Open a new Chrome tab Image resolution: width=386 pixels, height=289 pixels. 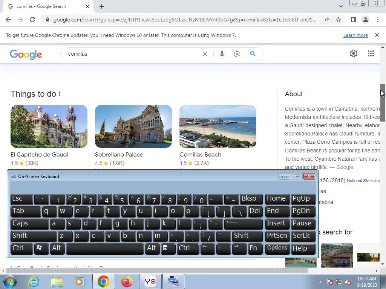pyautogui.click(x=102, y=7)
